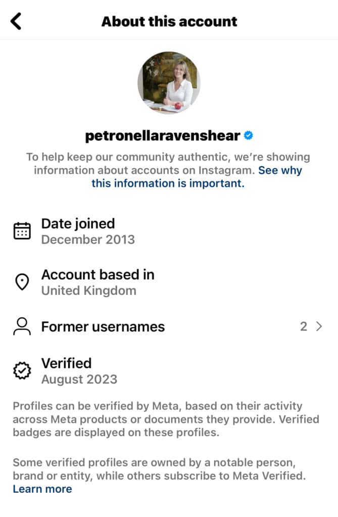The image size is (338, 517).
Task: Click the Learn more link
Action: click(42, 489)
